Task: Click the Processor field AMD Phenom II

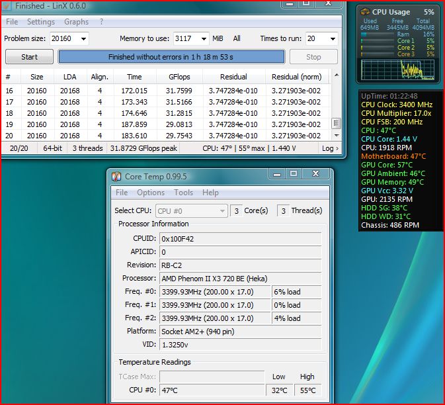Action: point(241,279)
